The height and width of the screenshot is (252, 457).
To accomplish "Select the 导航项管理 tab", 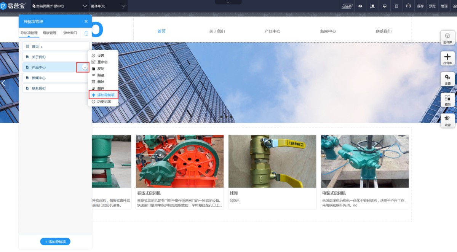I will tap(29, 33).
